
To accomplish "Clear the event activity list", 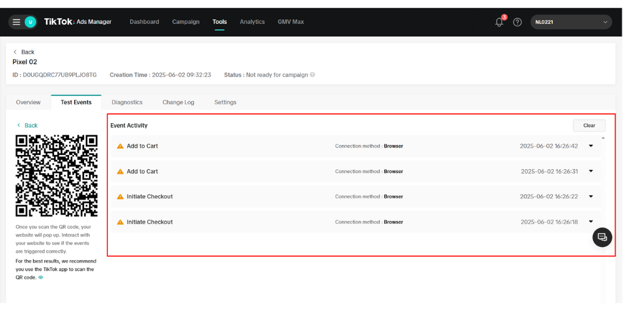I will point(589,126).
